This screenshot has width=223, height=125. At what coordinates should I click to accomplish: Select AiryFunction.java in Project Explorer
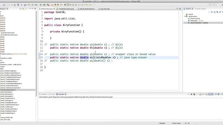point(9,33)
